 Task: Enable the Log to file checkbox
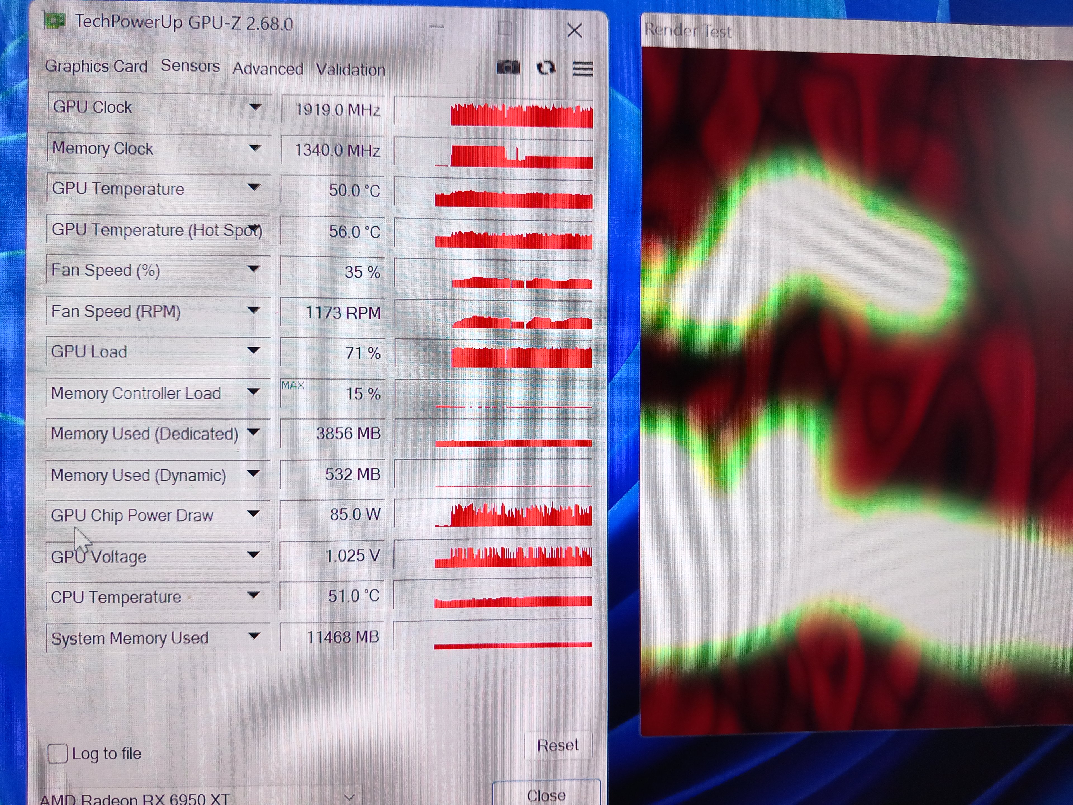pos(57,754)
